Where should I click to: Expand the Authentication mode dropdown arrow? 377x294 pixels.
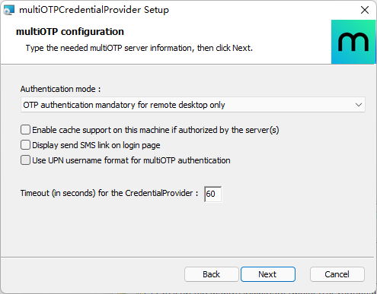(x=359, y=105)
